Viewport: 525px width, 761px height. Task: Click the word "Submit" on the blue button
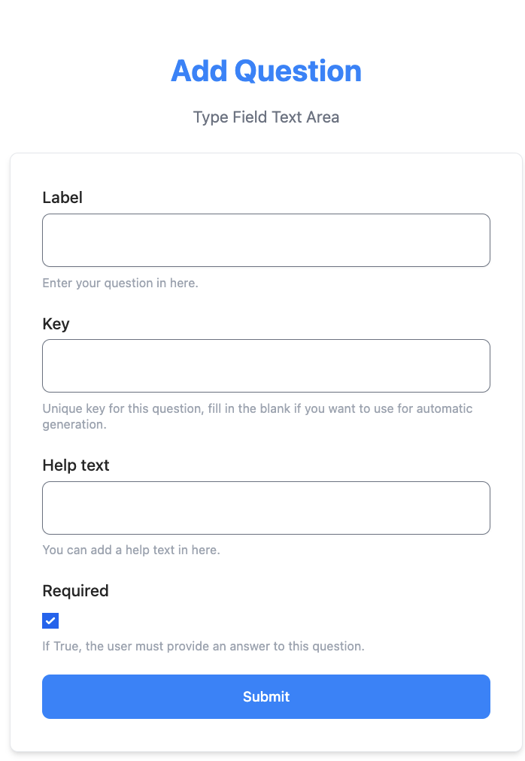(x=266, y=697)
